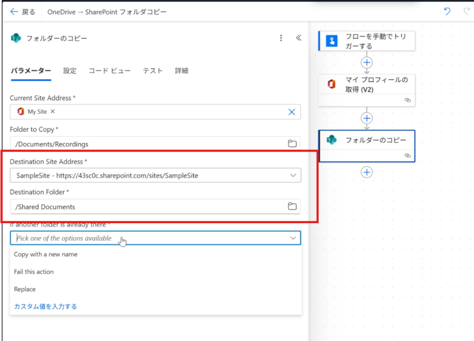Viewport: 474px width, 341px height.
Task: Click the カスタム値を入力する link
Action: (45, 306)
